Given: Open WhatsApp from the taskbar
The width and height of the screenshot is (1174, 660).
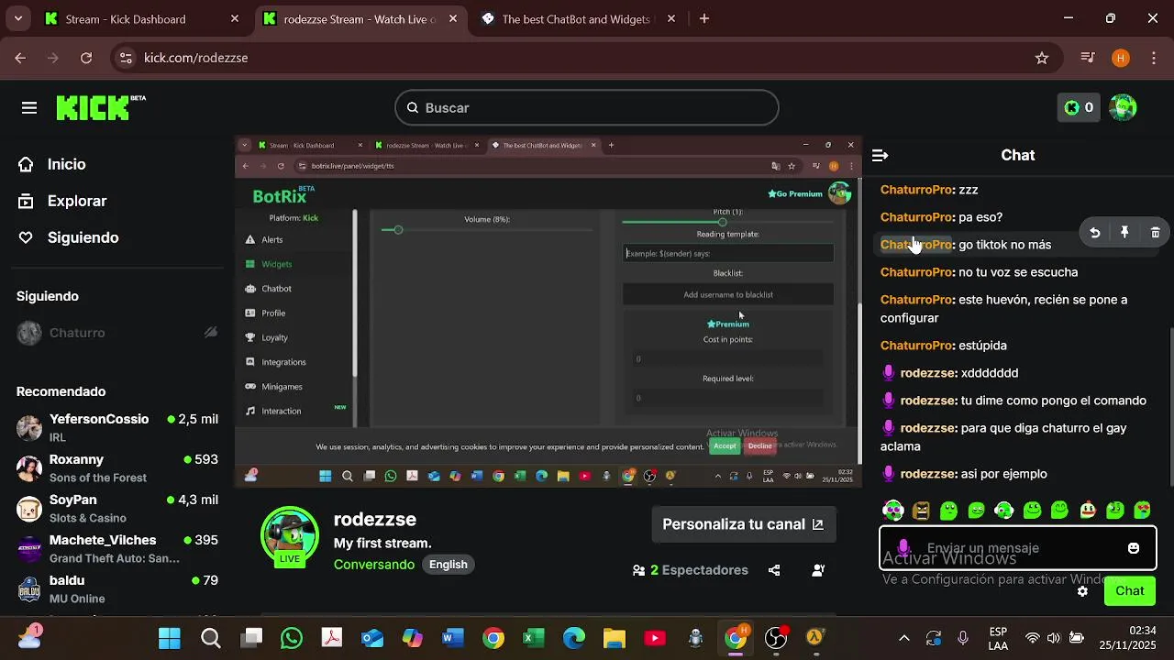Looking at the screenshot, I should (292, 638).
